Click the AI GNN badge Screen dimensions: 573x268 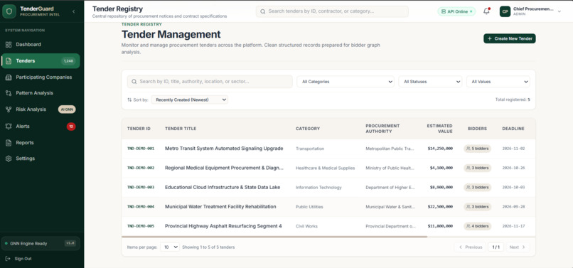[67, 109]
